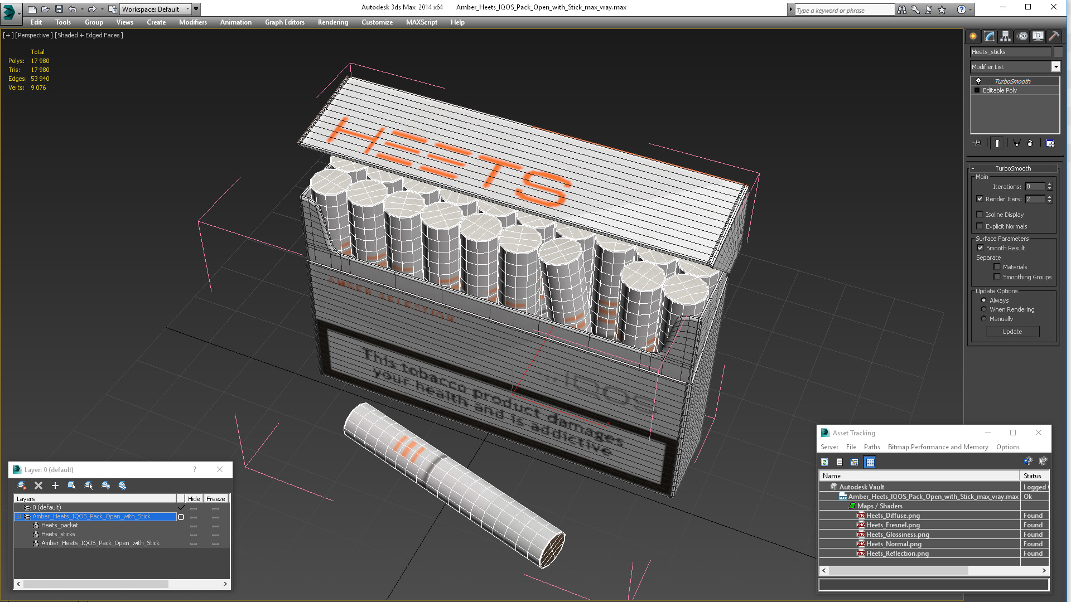Select the Always update option
Image resolution: width=1071 pixels, height=602 pixels.
[x=983, y=300]
